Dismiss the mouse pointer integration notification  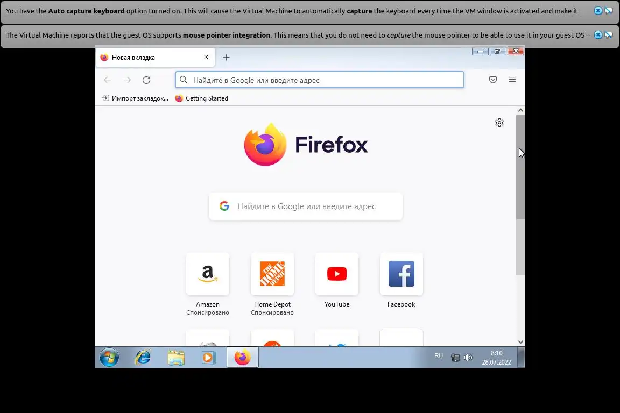[x=598, y=35]
